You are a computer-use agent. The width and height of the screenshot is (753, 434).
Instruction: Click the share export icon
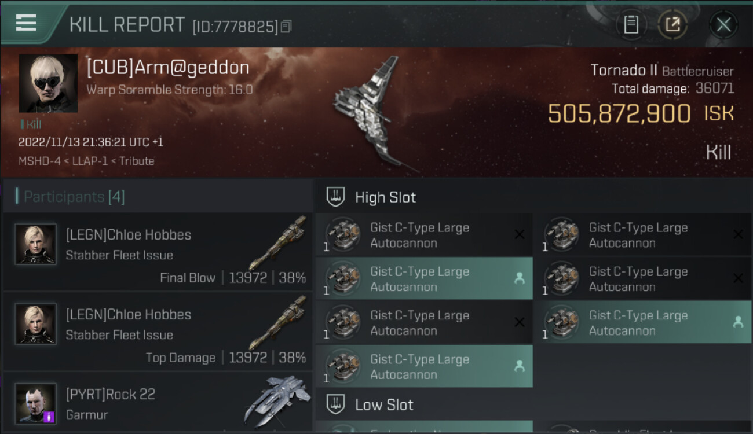coord(672,25)
